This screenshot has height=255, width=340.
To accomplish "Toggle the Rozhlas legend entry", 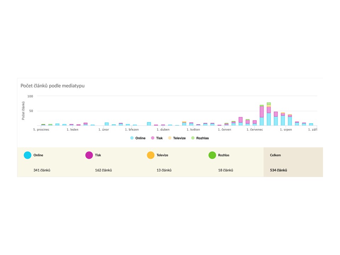I will point(200,138).
